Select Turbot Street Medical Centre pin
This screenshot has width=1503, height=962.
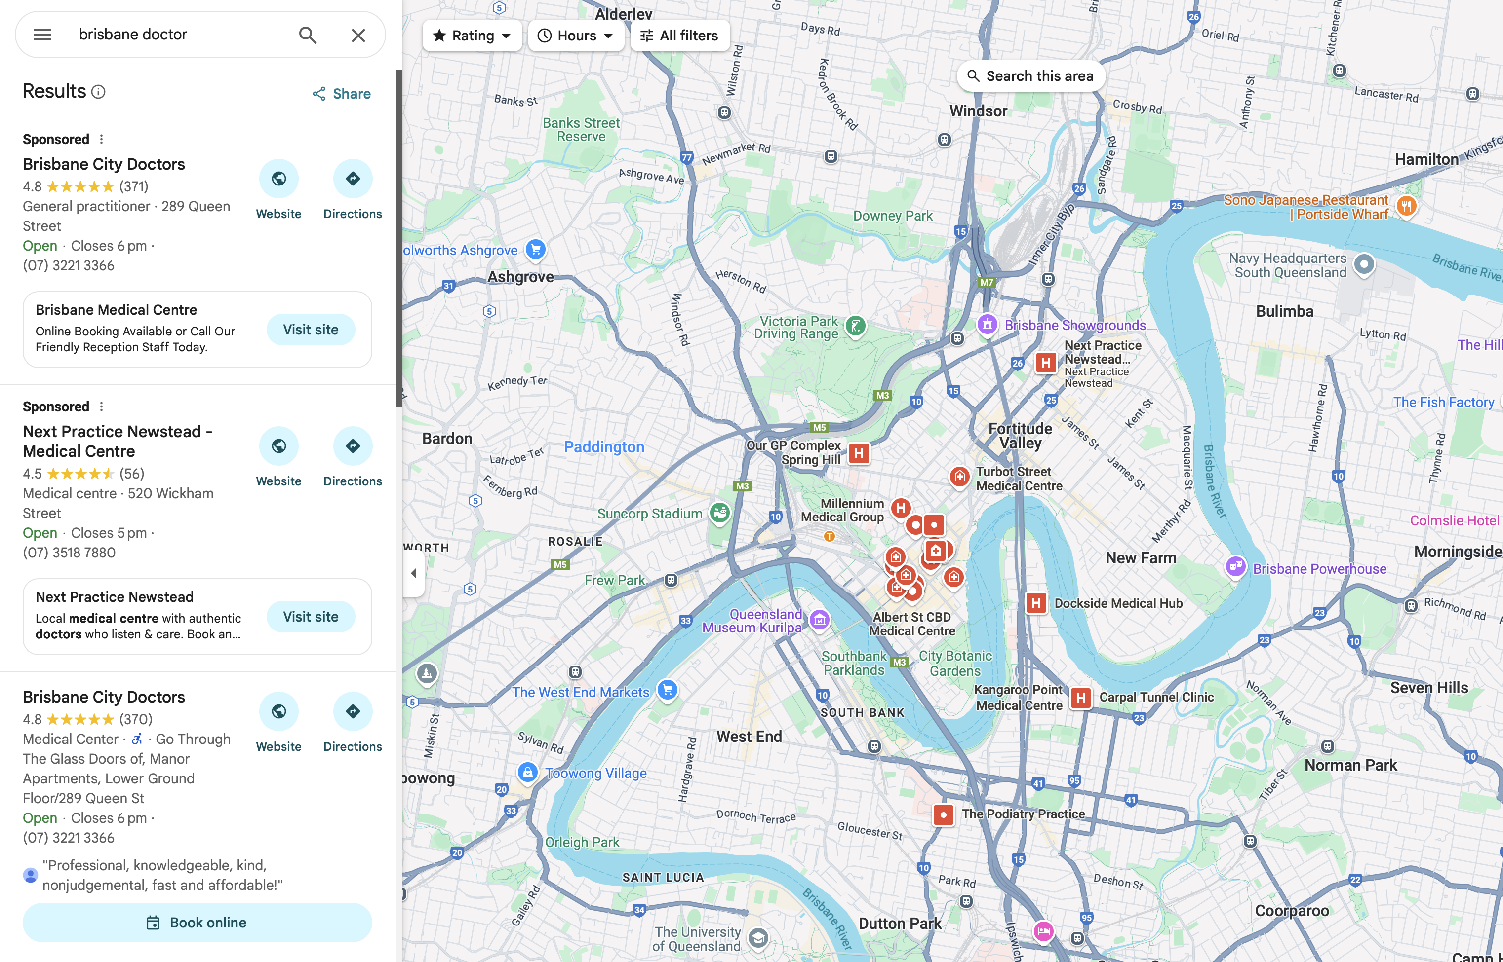(959, 477)
